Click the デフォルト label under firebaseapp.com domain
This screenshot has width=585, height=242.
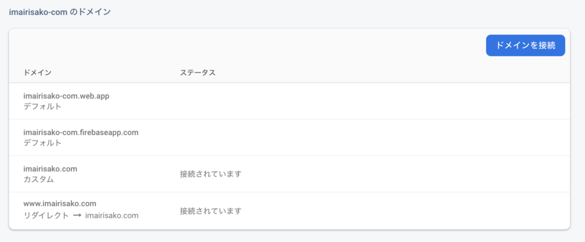point(42,143)
